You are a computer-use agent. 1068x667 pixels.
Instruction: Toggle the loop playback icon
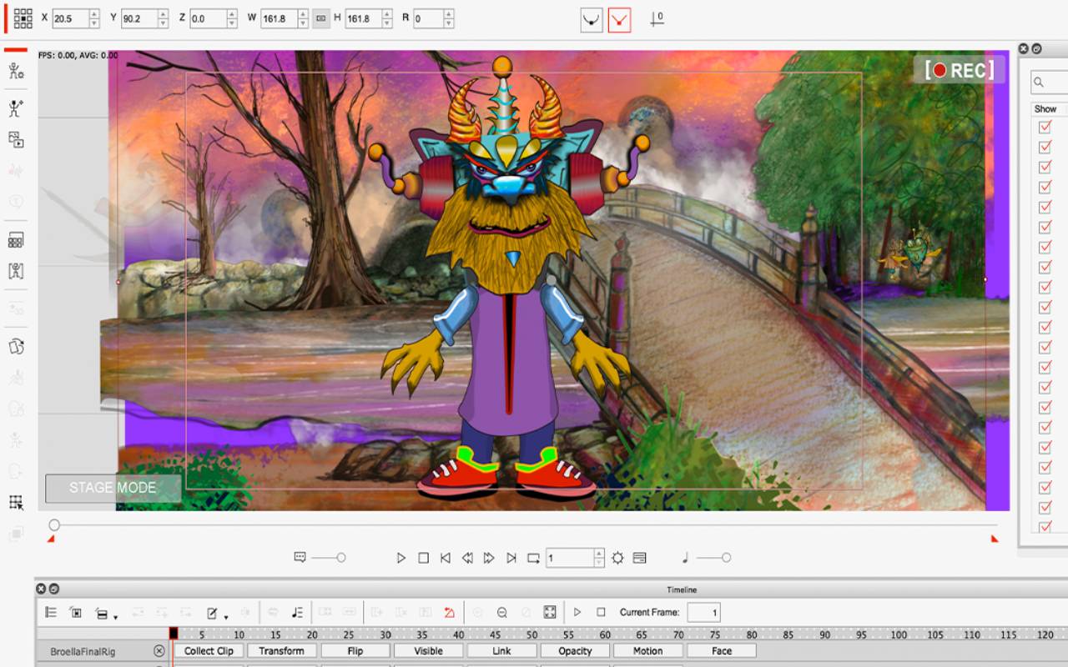[x=533, y=558]
